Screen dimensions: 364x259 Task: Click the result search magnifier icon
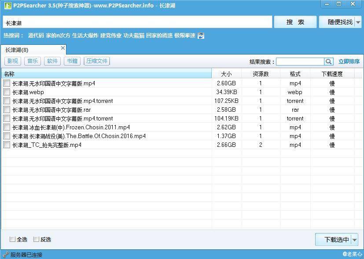[x=328, y=62]
